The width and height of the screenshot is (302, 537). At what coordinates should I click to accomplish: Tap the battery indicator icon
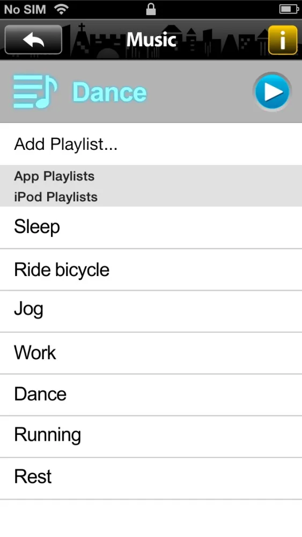coord(289,9)
